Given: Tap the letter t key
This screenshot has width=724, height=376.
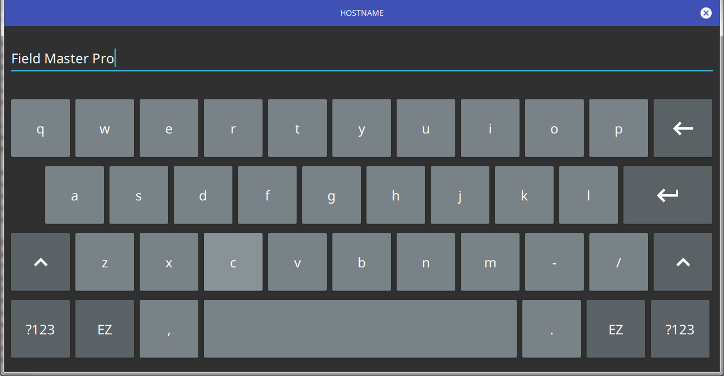Looking at the screenshot, I should point(297,128).
